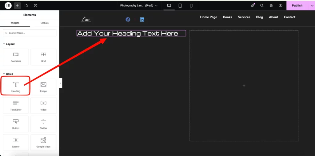
Task: Click the LinkedIn icon in the header
Action: pos(142,19)
